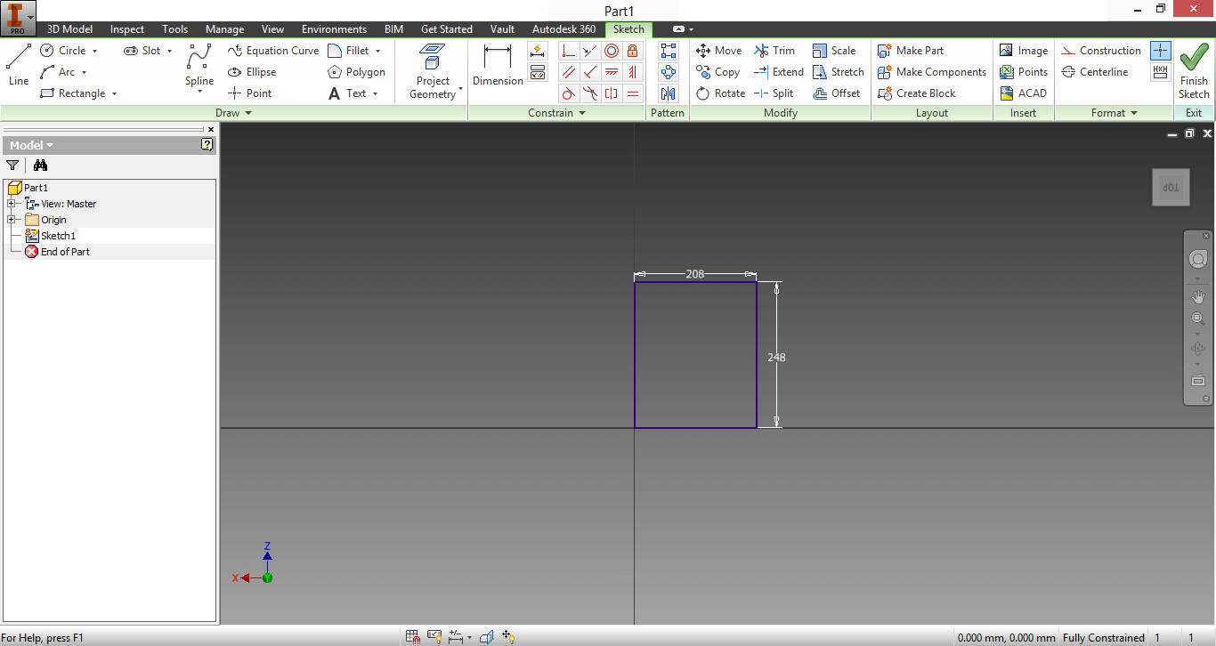Image resolution: width=1216 pixels, height=646 pixels.
Task: Toggle Show All Degrees of Freedom
Action: 508,637
